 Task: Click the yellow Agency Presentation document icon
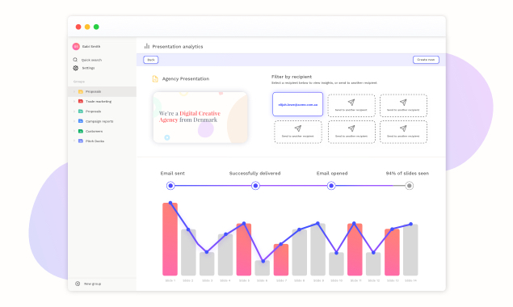click(x=155, y=78)
